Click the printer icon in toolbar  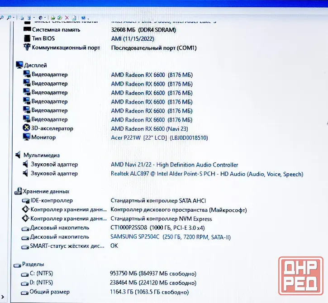pos(22,18)
